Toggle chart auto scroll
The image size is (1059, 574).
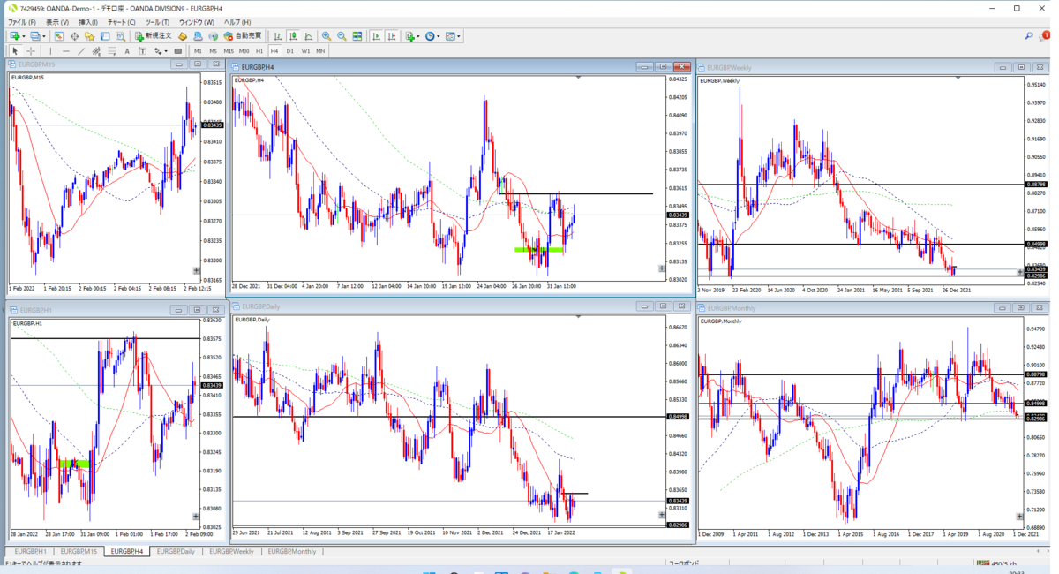pyautogui.click(x=376, y=36)
